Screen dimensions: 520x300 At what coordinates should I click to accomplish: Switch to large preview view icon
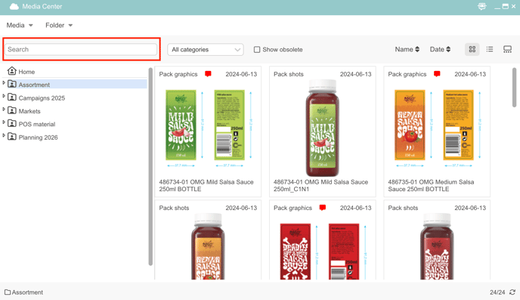pyautogui.click(x=507, y=49)
